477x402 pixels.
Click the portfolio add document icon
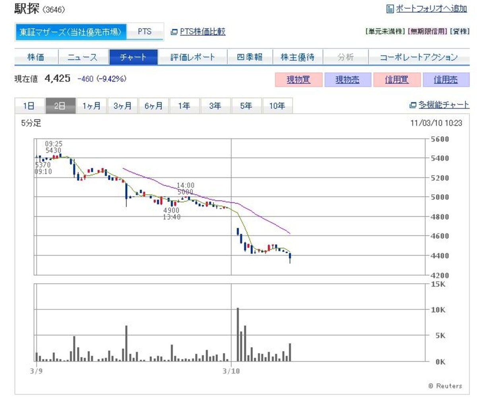[390, 8]
